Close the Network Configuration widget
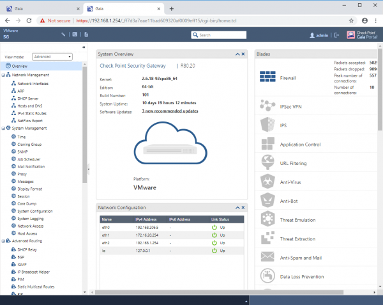 tap(244, 208)
